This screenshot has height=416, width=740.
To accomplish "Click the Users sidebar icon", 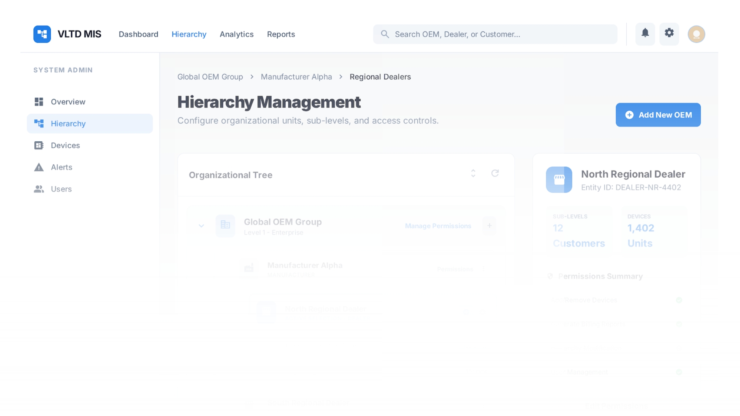I will pos(39,189).
